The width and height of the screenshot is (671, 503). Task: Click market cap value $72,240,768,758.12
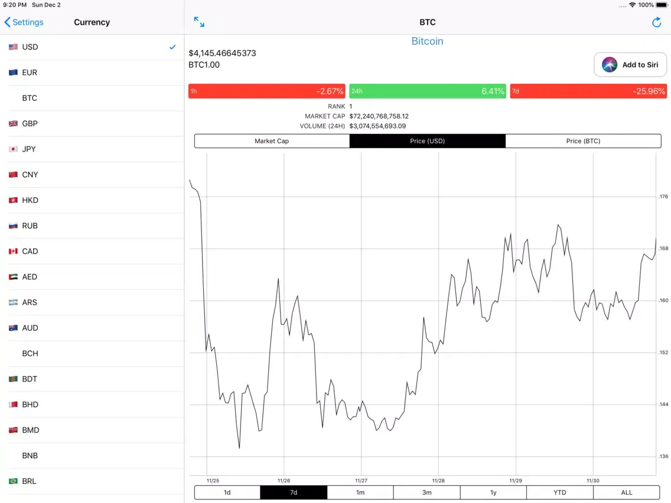[x=379, y=116]
